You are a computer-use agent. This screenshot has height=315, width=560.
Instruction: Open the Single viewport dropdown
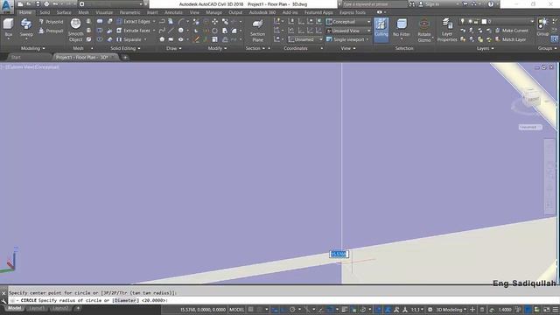(x=348, y=39)
